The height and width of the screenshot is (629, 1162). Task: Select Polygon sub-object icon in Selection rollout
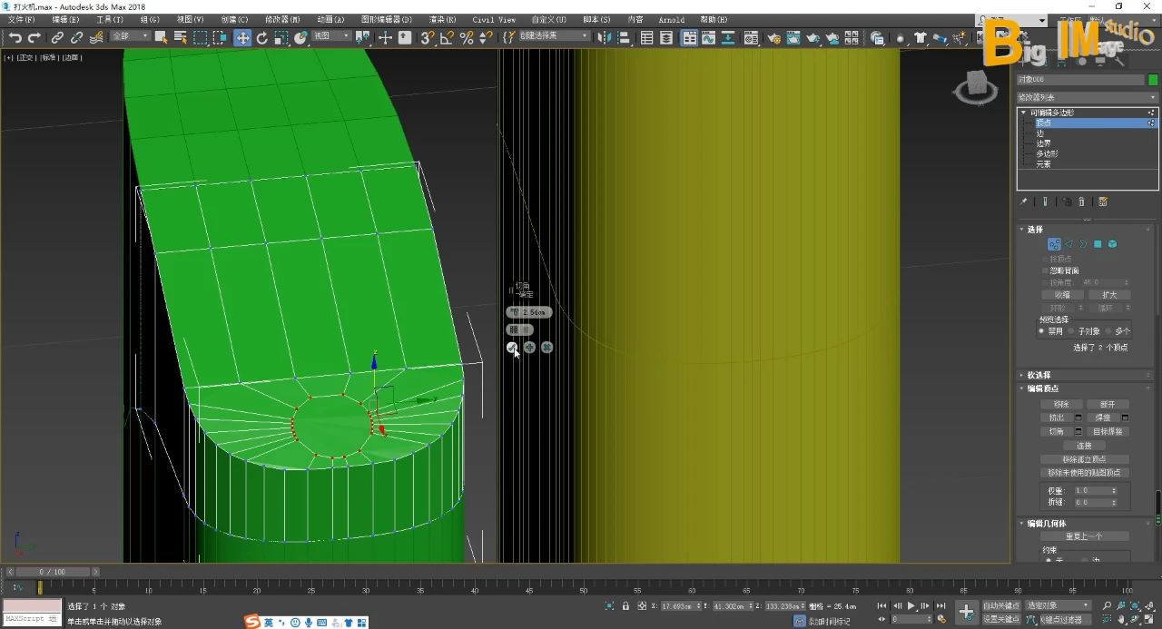(x=1097, y=244)
